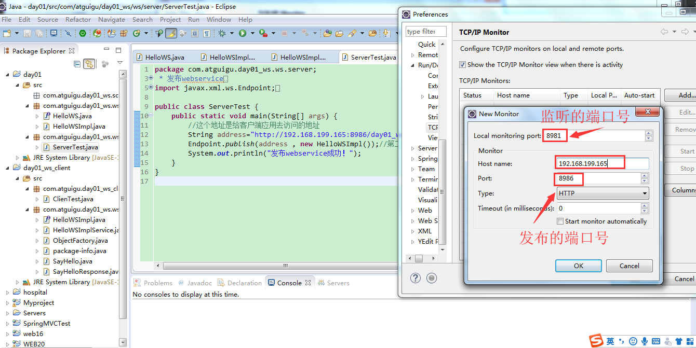Enable Start monitor automatically checkbox
This screenshot has width=696, height=348.
pyautogui.click(x=560, y=221)
